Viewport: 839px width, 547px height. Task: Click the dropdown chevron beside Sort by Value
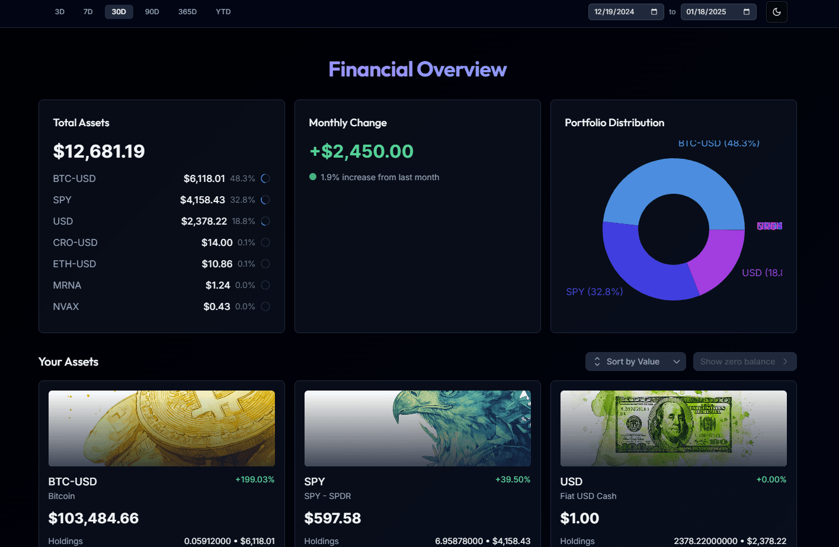[x=676, y=361]
